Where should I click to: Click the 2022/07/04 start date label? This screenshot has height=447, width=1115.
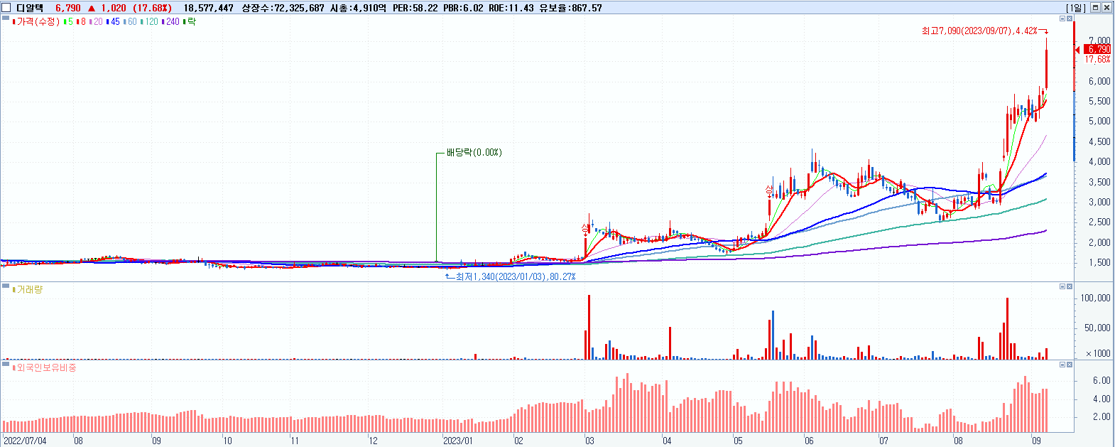pos(25,441)
